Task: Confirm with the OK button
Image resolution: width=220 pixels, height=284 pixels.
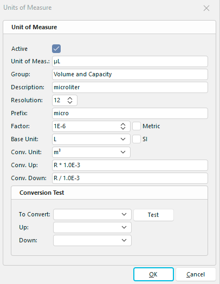Action: (x=153, y=274)
